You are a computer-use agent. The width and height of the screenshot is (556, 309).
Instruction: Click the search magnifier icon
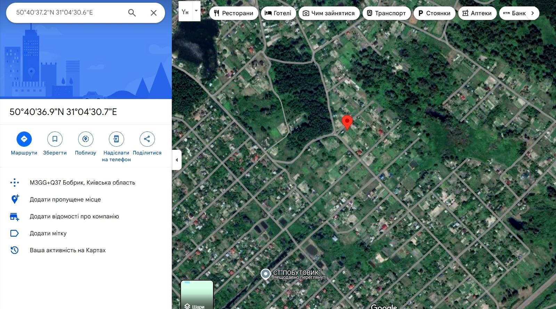tap(132, 13)
